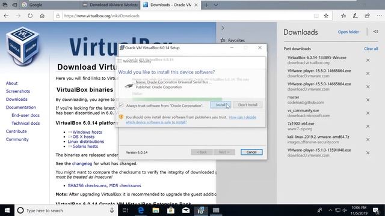Click the browser forward arrow

coord(18,16)
